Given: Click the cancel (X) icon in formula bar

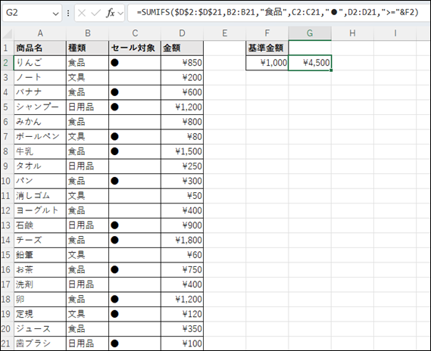Looking at the screenshot, I should click(82, 13).
